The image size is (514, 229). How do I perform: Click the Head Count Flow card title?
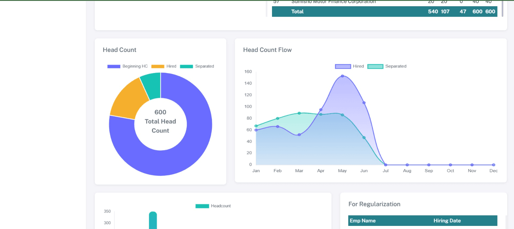click(x=268, y=50)
